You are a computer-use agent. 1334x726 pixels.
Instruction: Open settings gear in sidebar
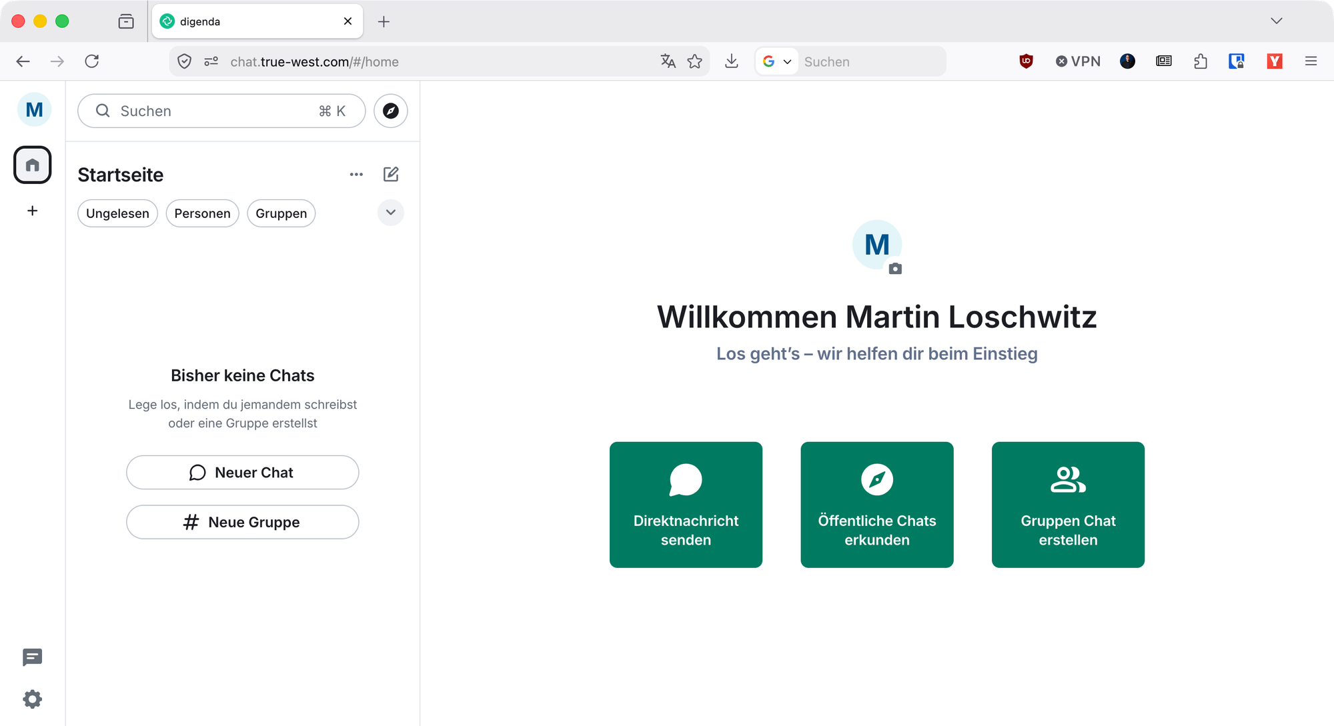(x=32, y=699)
